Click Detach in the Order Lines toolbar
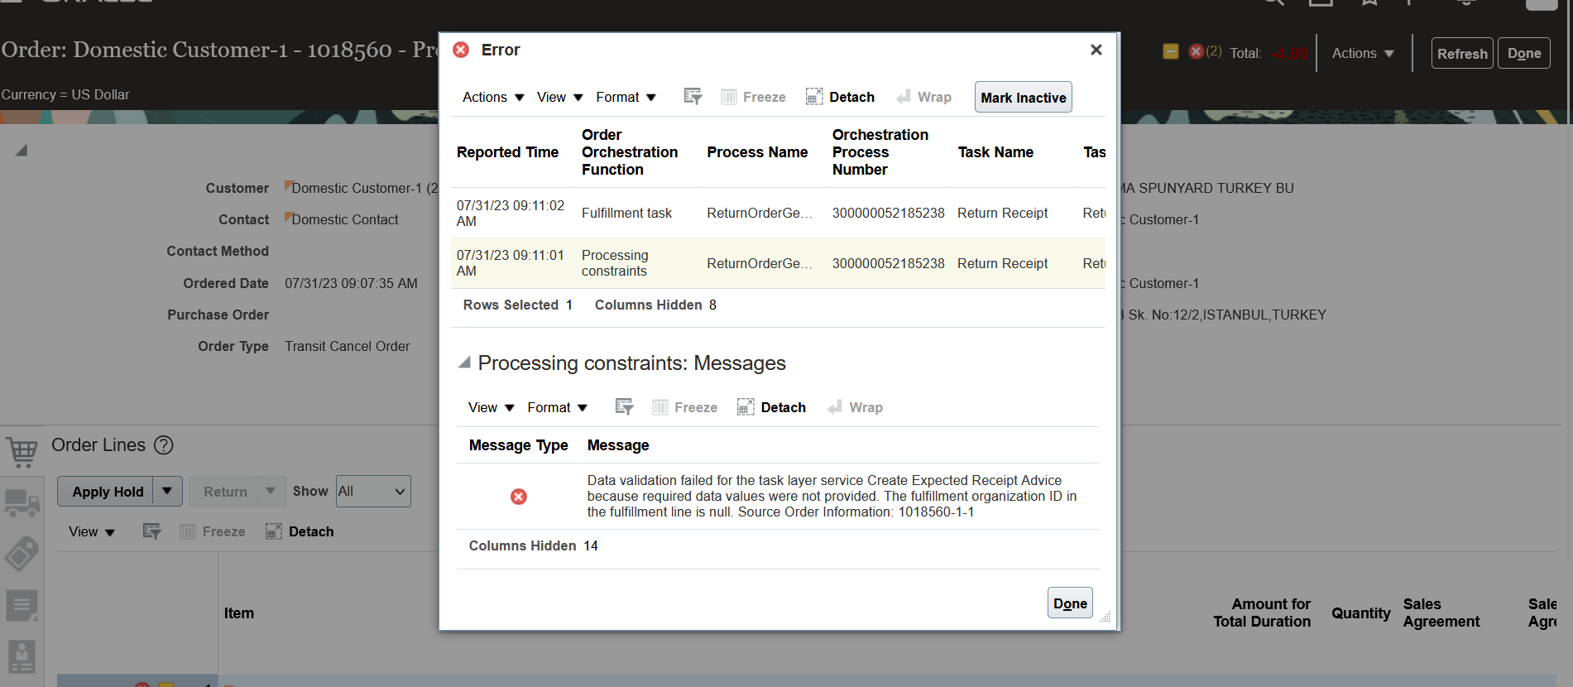The width and height of the screenshot is (1573, 687). (300, 531)
